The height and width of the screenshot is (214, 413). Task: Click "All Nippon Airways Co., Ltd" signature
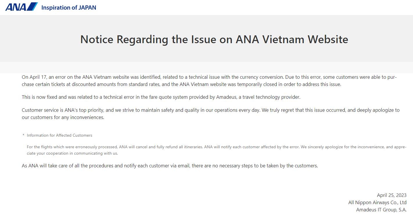377,202
